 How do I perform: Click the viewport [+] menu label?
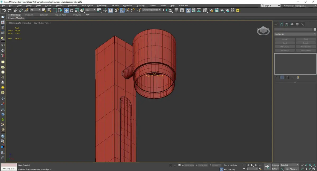pyautogui.click(x=8, y=23)
